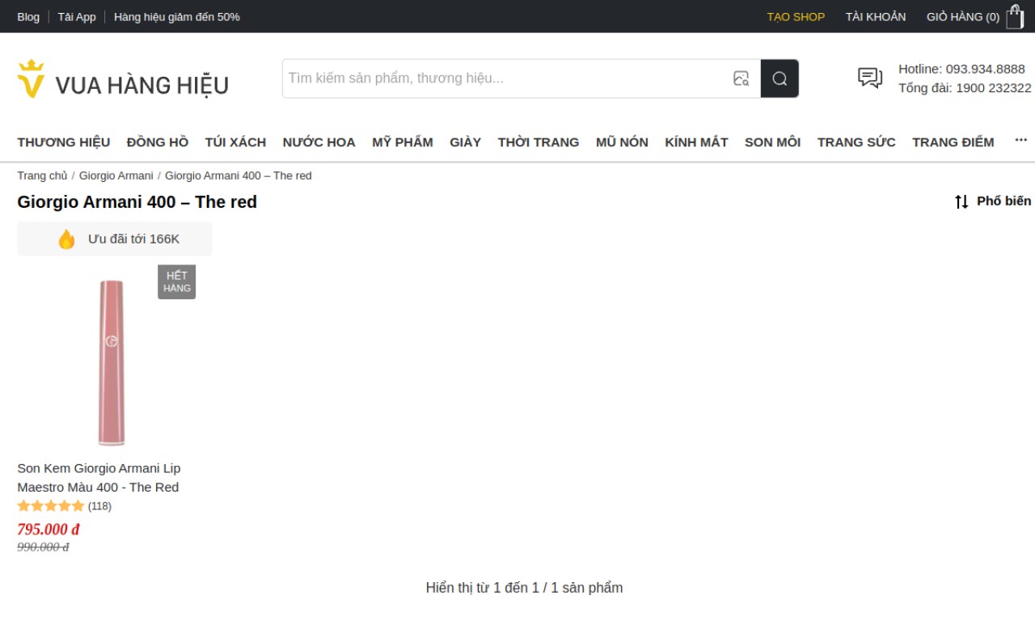Viewport: 1035px width, 621px height.
Task: Click the Trang chủ breadcrumb
Action: pyautogui.click(x=42, y=175)
